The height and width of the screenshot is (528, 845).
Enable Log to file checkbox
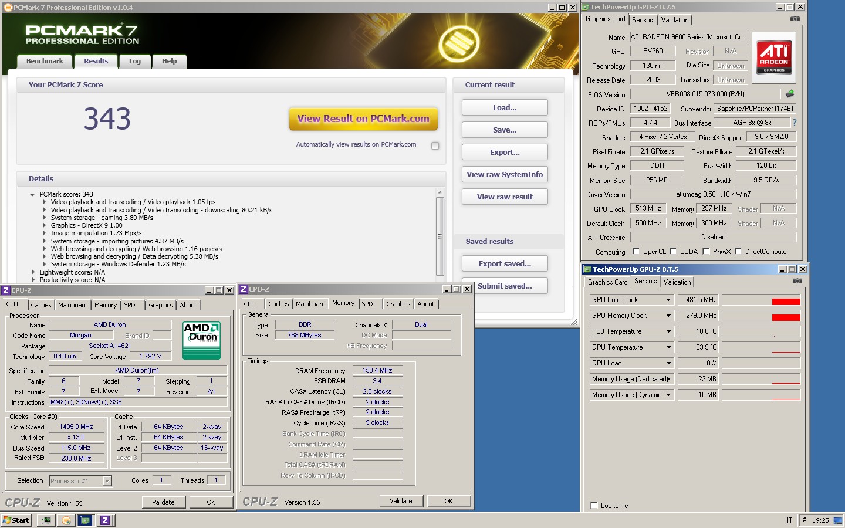[594, 505]
